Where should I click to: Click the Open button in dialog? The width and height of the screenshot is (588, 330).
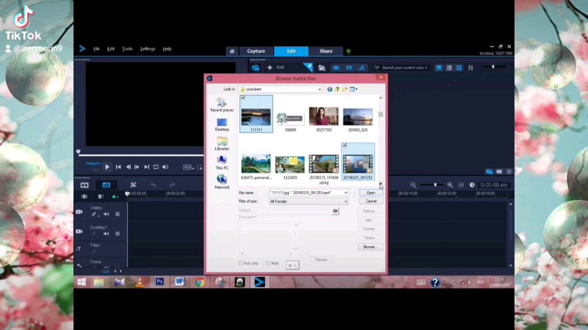click(x=371, y=192)
